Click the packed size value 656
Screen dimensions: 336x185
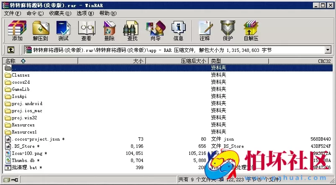click(202, 146)
